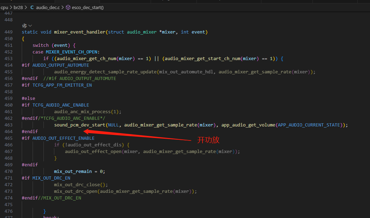Click the audio_out_effect_dis variable

tap(95, 145)
